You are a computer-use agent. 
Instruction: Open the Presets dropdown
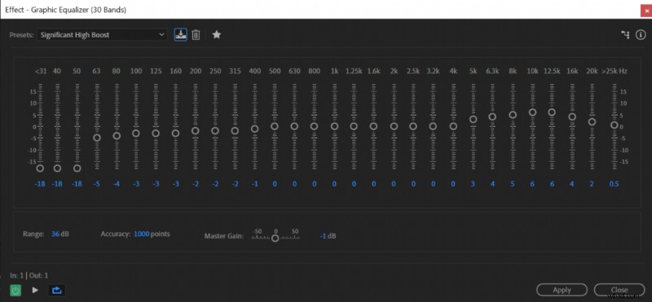coord(102,35)
